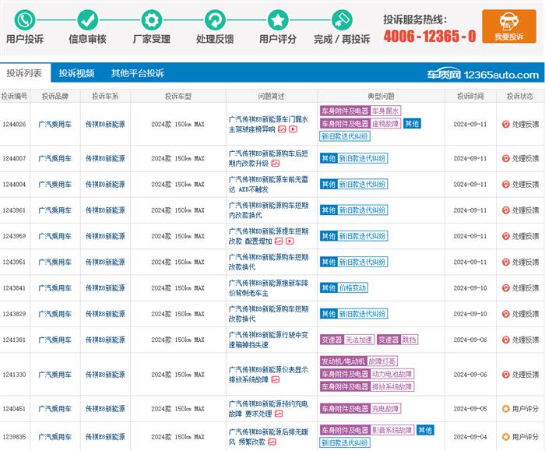This screenshot has height=451, width=545.
Task: Open image icon in complaint 1243959
Action: coord(279,241)
